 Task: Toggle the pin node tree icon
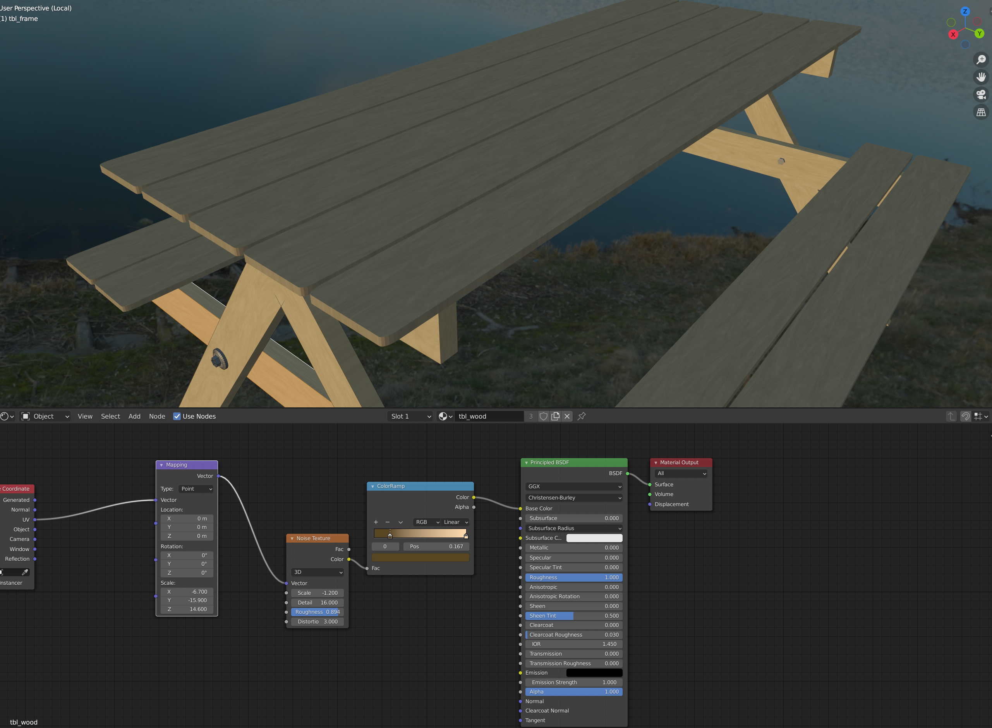tap(582, 416)
